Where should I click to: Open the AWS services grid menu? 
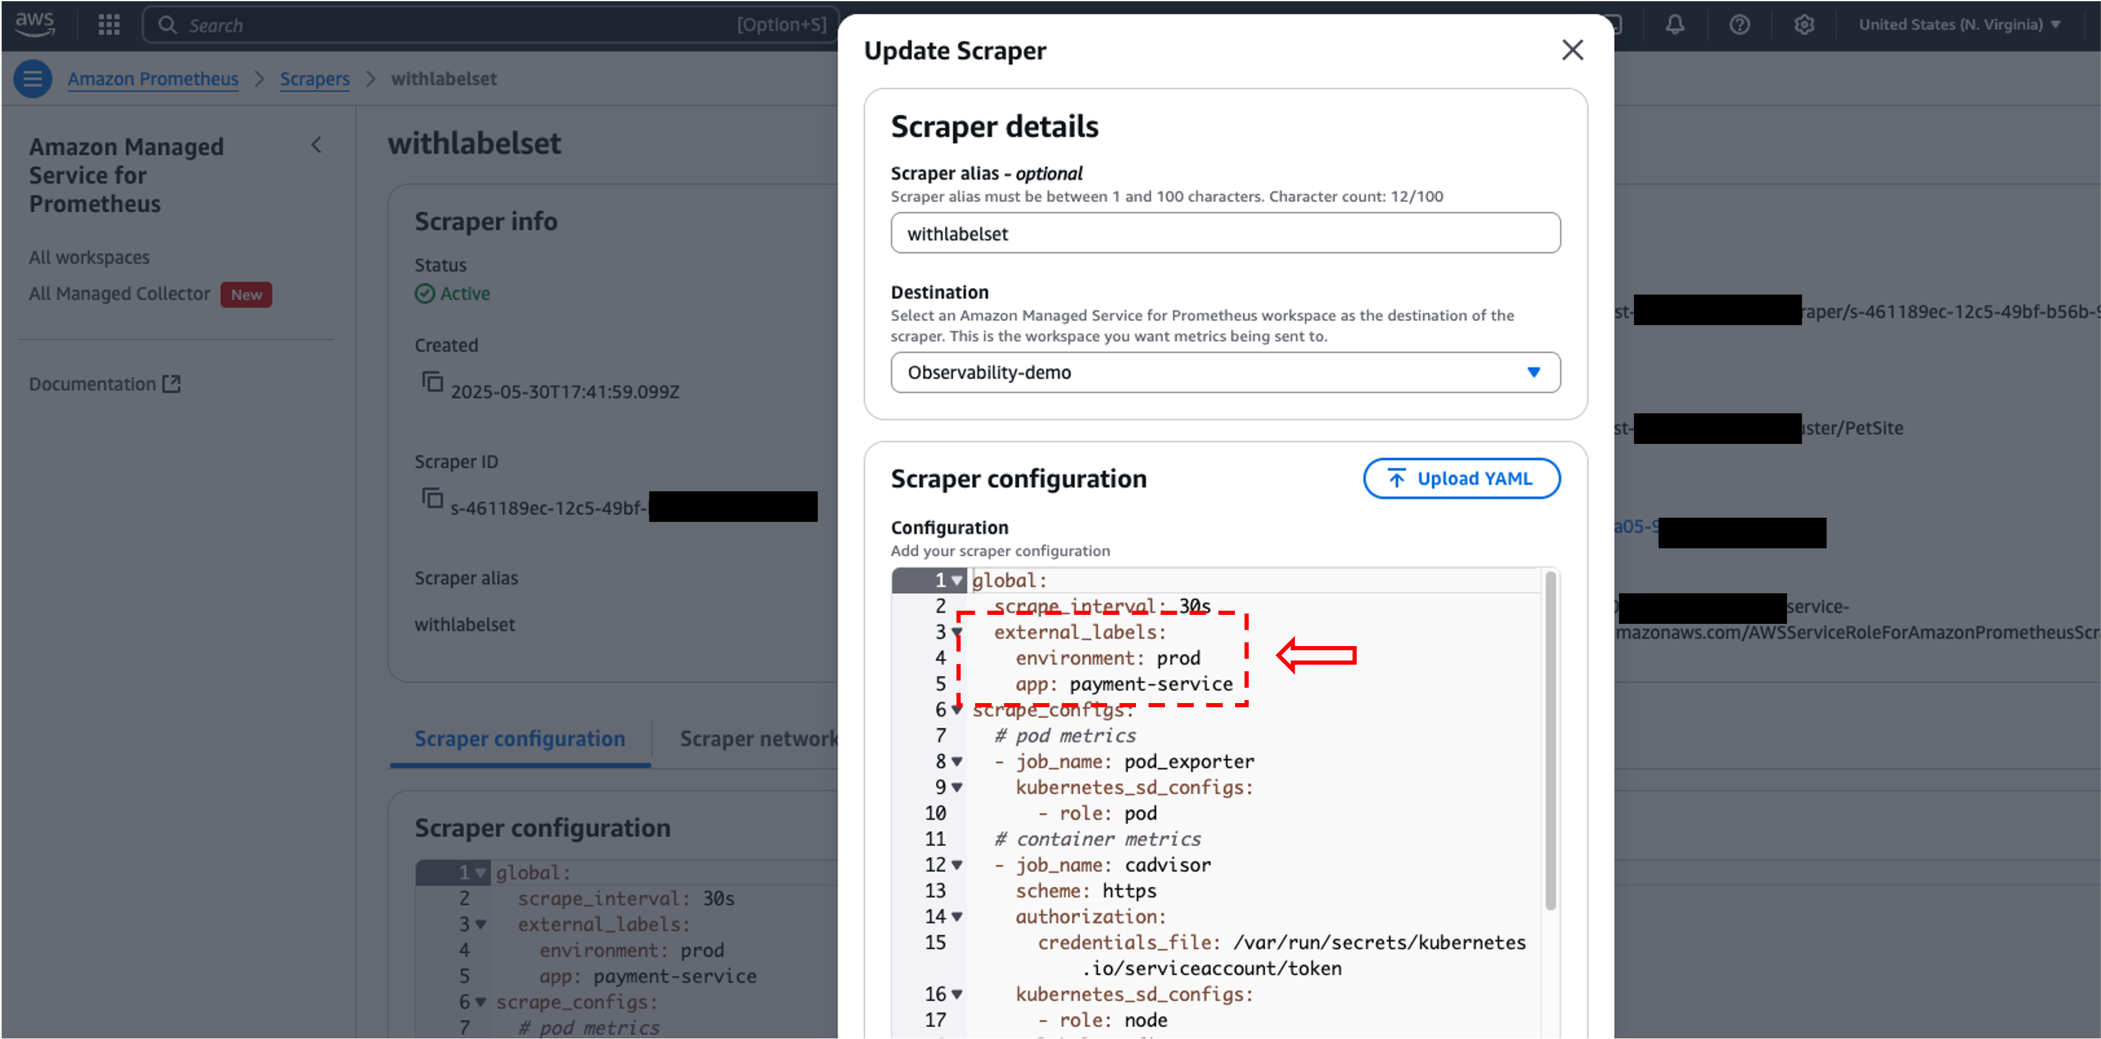click(109, 25)
